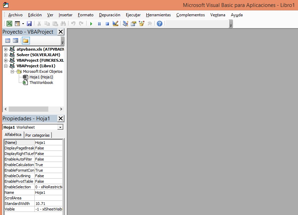Screen dimensions: 298x215
Task: Click the project tree scroll right arrow
Action: (x=61, y=109)
